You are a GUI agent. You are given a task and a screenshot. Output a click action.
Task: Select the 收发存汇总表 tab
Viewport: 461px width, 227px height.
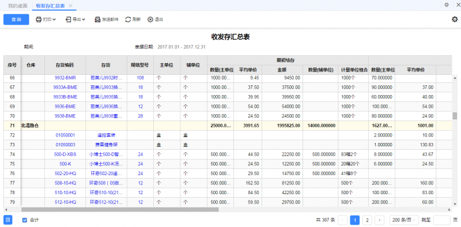tap(50, 6)
